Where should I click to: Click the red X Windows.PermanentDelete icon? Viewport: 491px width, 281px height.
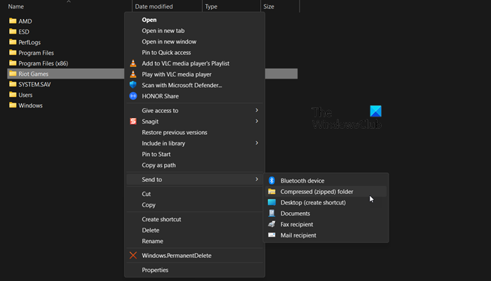(x=134, y=256)
